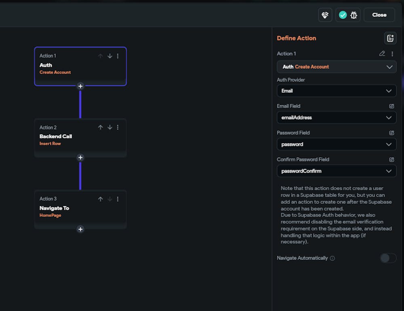Image resolution: width=404 pixels, height=311 pixels.
Task: Click the teal checkmark status icon
Action: [343, 15]
